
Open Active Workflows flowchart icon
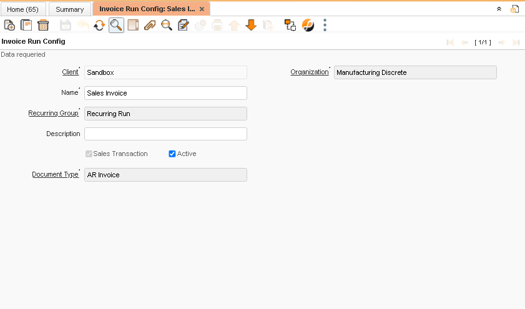290,25
